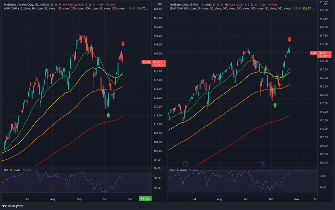Click 6EMA 2SMA indicator legend on SSO chart
Image resolution: width=335 pixels, height=210 pixels.
click(x=230, y=8)
